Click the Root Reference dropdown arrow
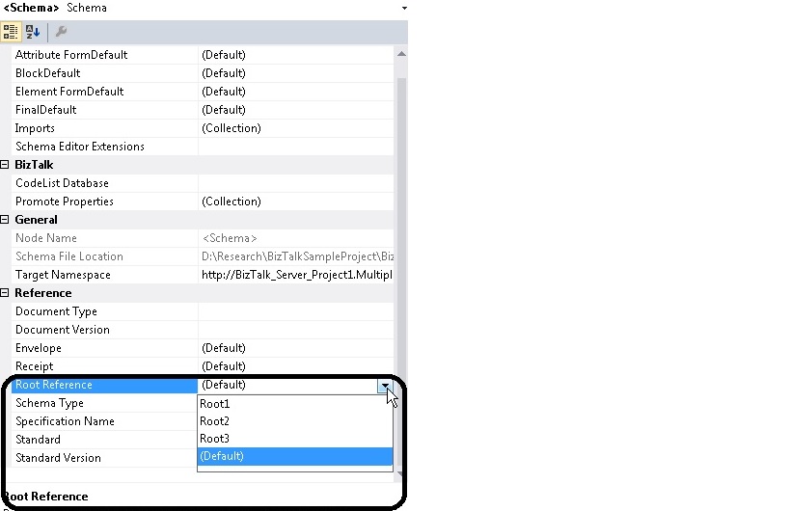This screenshot has width=790, height=511. coord(386,385)
